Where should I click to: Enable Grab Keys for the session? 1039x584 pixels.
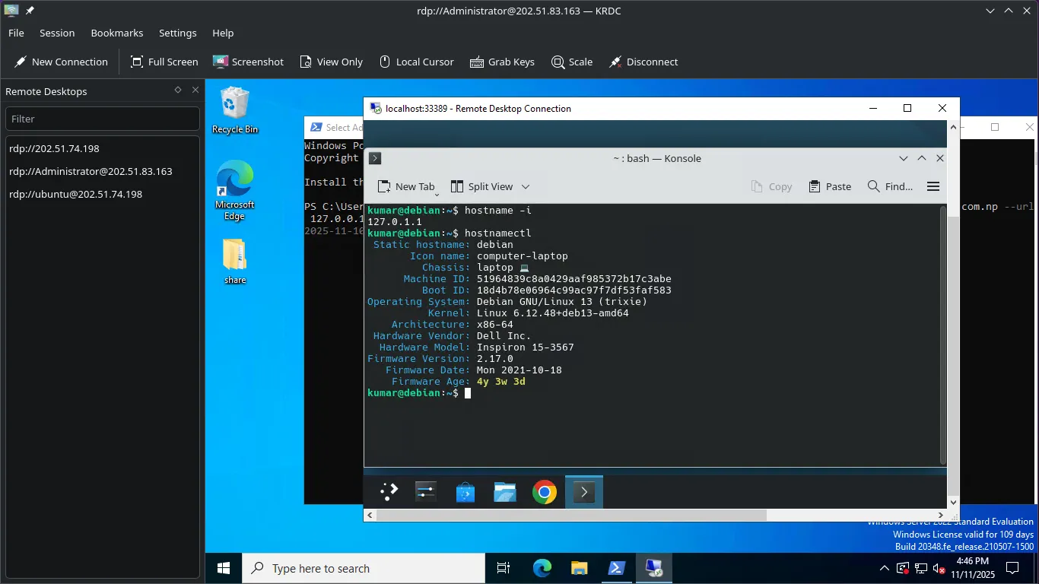click(502, 62)
